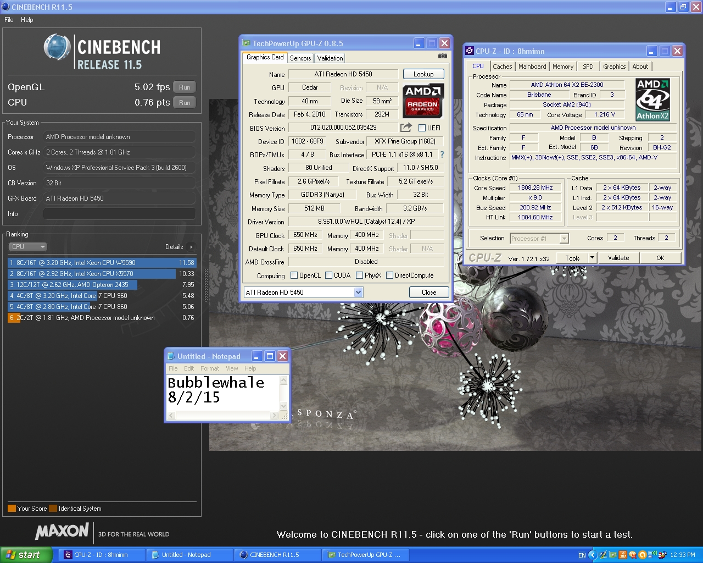
Task: Click the GPU-Z title bar app icon
Action: 247,43
